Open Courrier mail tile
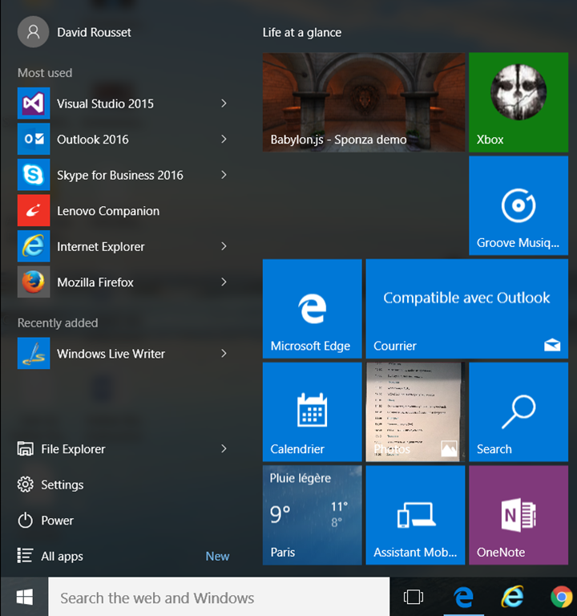 click(x=466, y=309)
